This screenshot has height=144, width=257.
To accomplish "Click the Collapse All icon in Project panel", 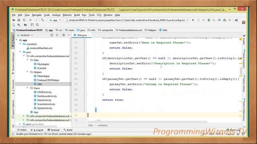I will 57,35.
